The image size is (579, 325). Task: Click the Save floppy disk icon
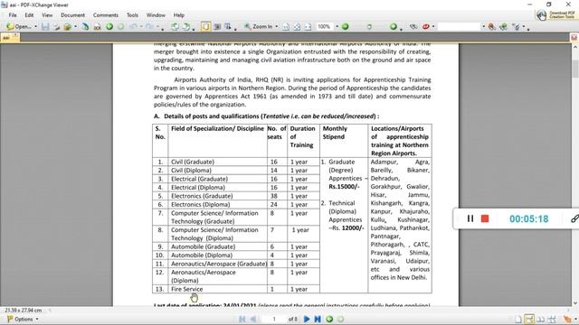(45, 26)
